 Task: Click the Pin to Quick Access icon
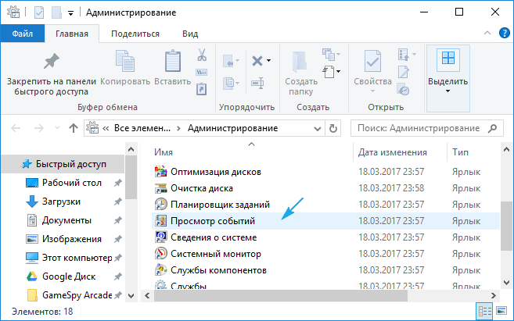pyautogui.click(x=51, y=62)
